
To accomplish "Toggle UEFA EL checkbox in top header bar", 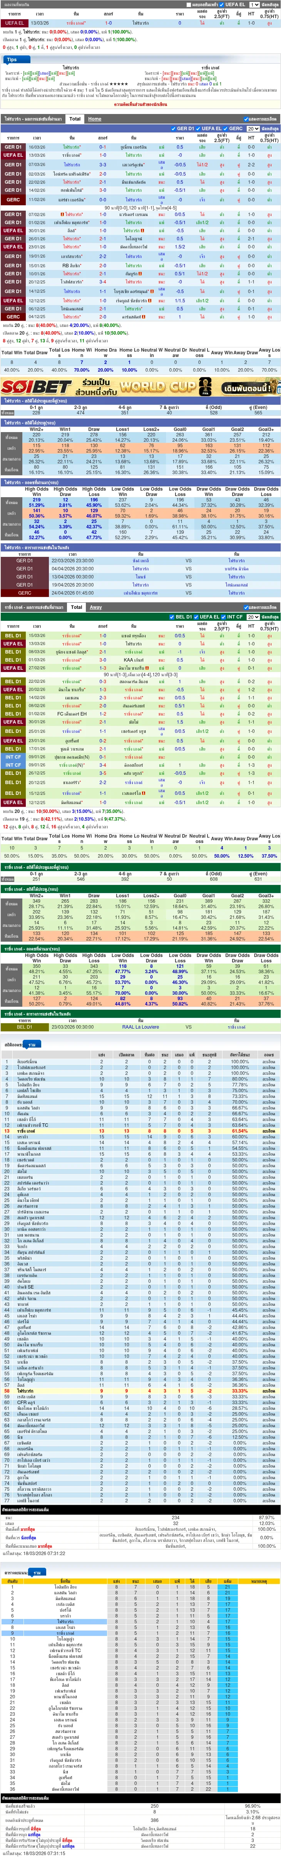I will pyautogui.click(x=221, y=4).
